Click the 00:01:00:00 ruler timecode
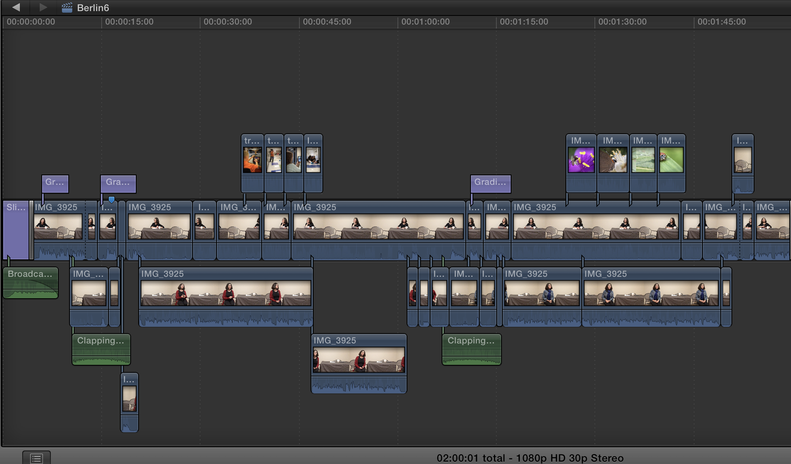Image resolution: width=791 pixels, height=464 pixels. pos(425,22)
